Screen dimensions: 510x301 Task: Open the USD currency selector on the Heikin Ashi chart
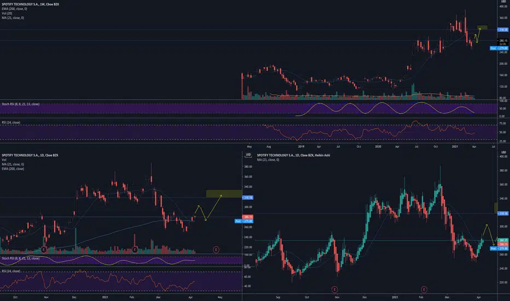pyautogui.click(x=503, y=152)
